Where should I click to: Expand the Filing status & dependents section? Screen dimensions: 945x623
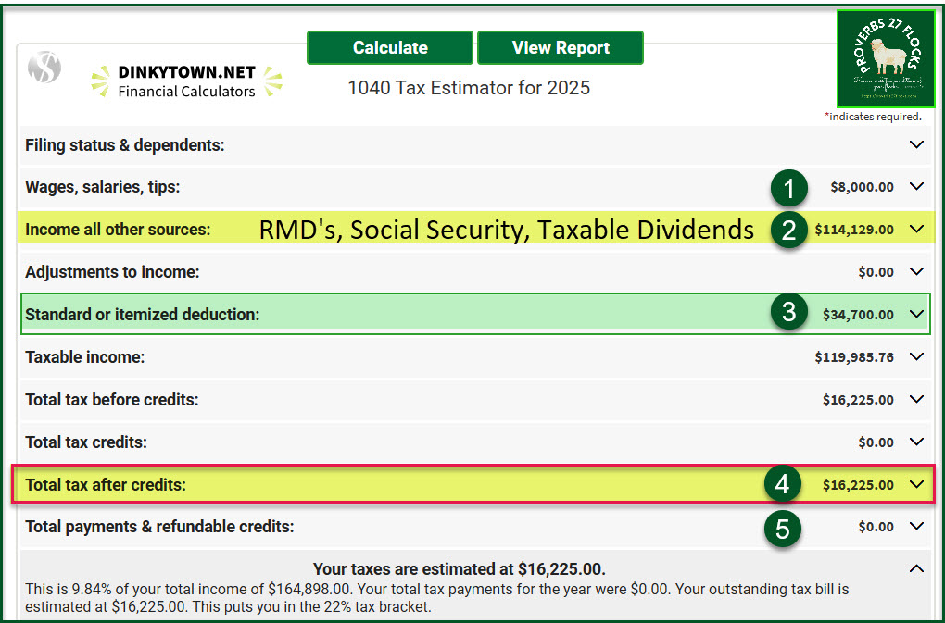pyautogui.click(x=916, y=144)
